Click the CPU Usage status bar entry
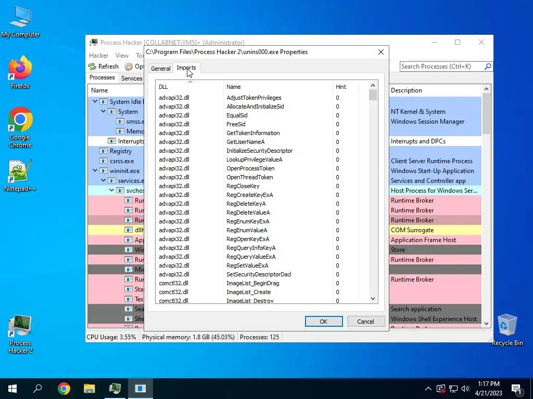Screen dimensions: 533x399 click(x=111, y=337)
